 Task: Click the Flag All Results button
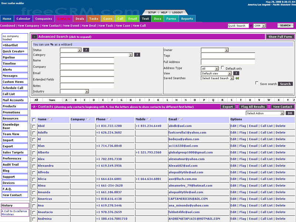tap(253, 107)
